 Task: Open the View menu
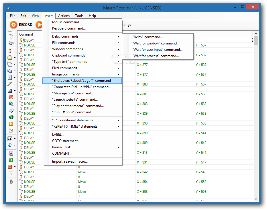35,16
